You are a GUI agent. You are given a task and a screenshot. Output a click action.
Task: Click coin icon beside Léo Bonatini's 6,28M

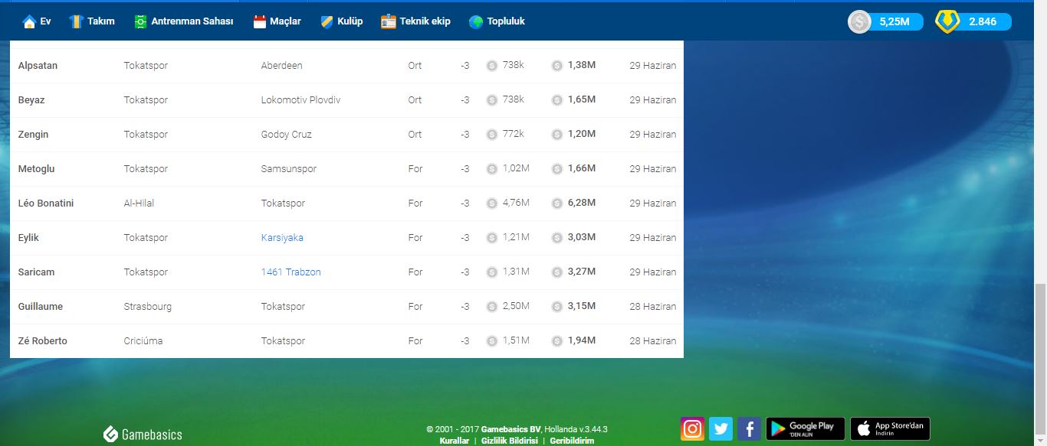point(557,203)
